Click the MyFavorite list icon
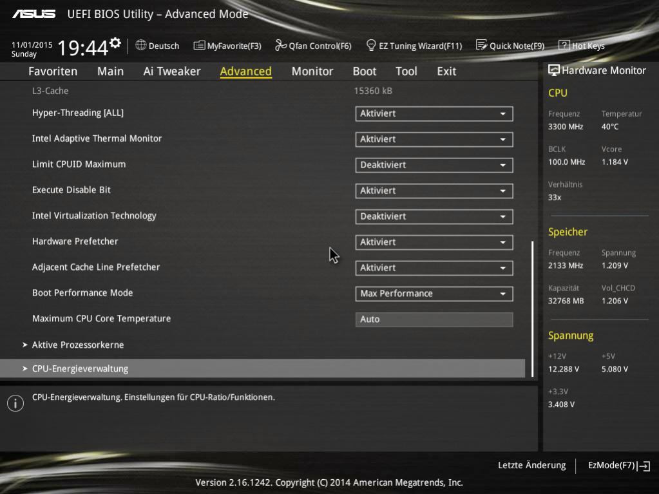 199,45
